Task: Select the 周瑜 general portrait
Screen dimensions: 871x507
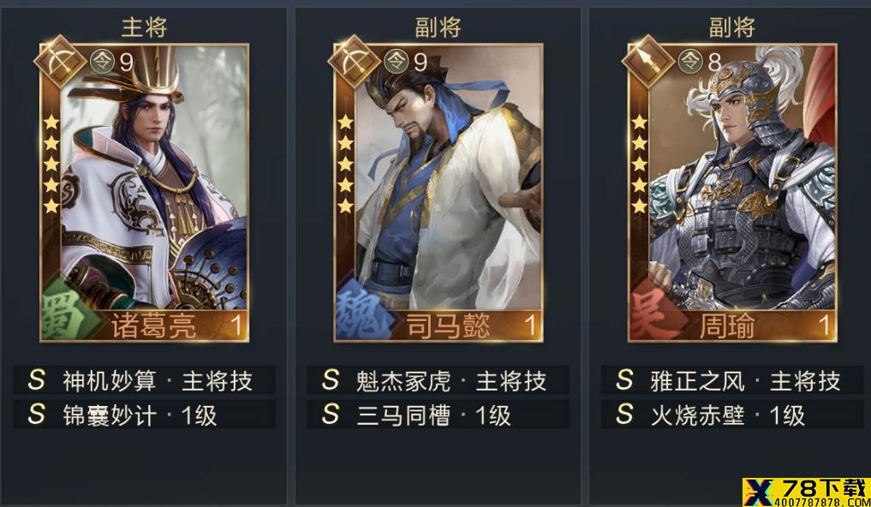Action: click(x=732, y=192)
